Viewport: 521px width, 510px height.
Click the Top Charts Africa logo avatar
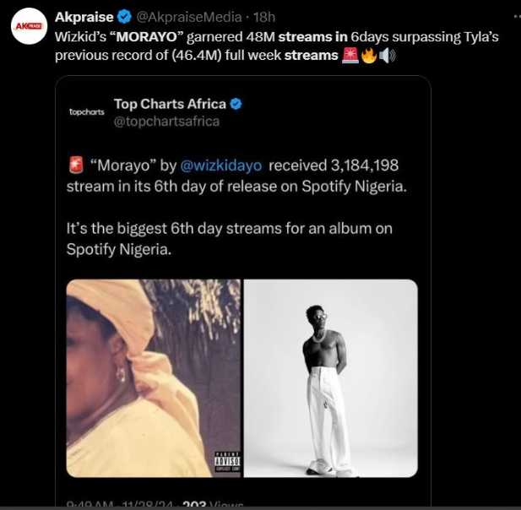pos(85,111)
